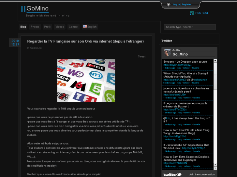Click the Go_Mino Twitter avatar
Image resolution: width=237 pixels, height=177 pixels.
[x=167, y=52]
